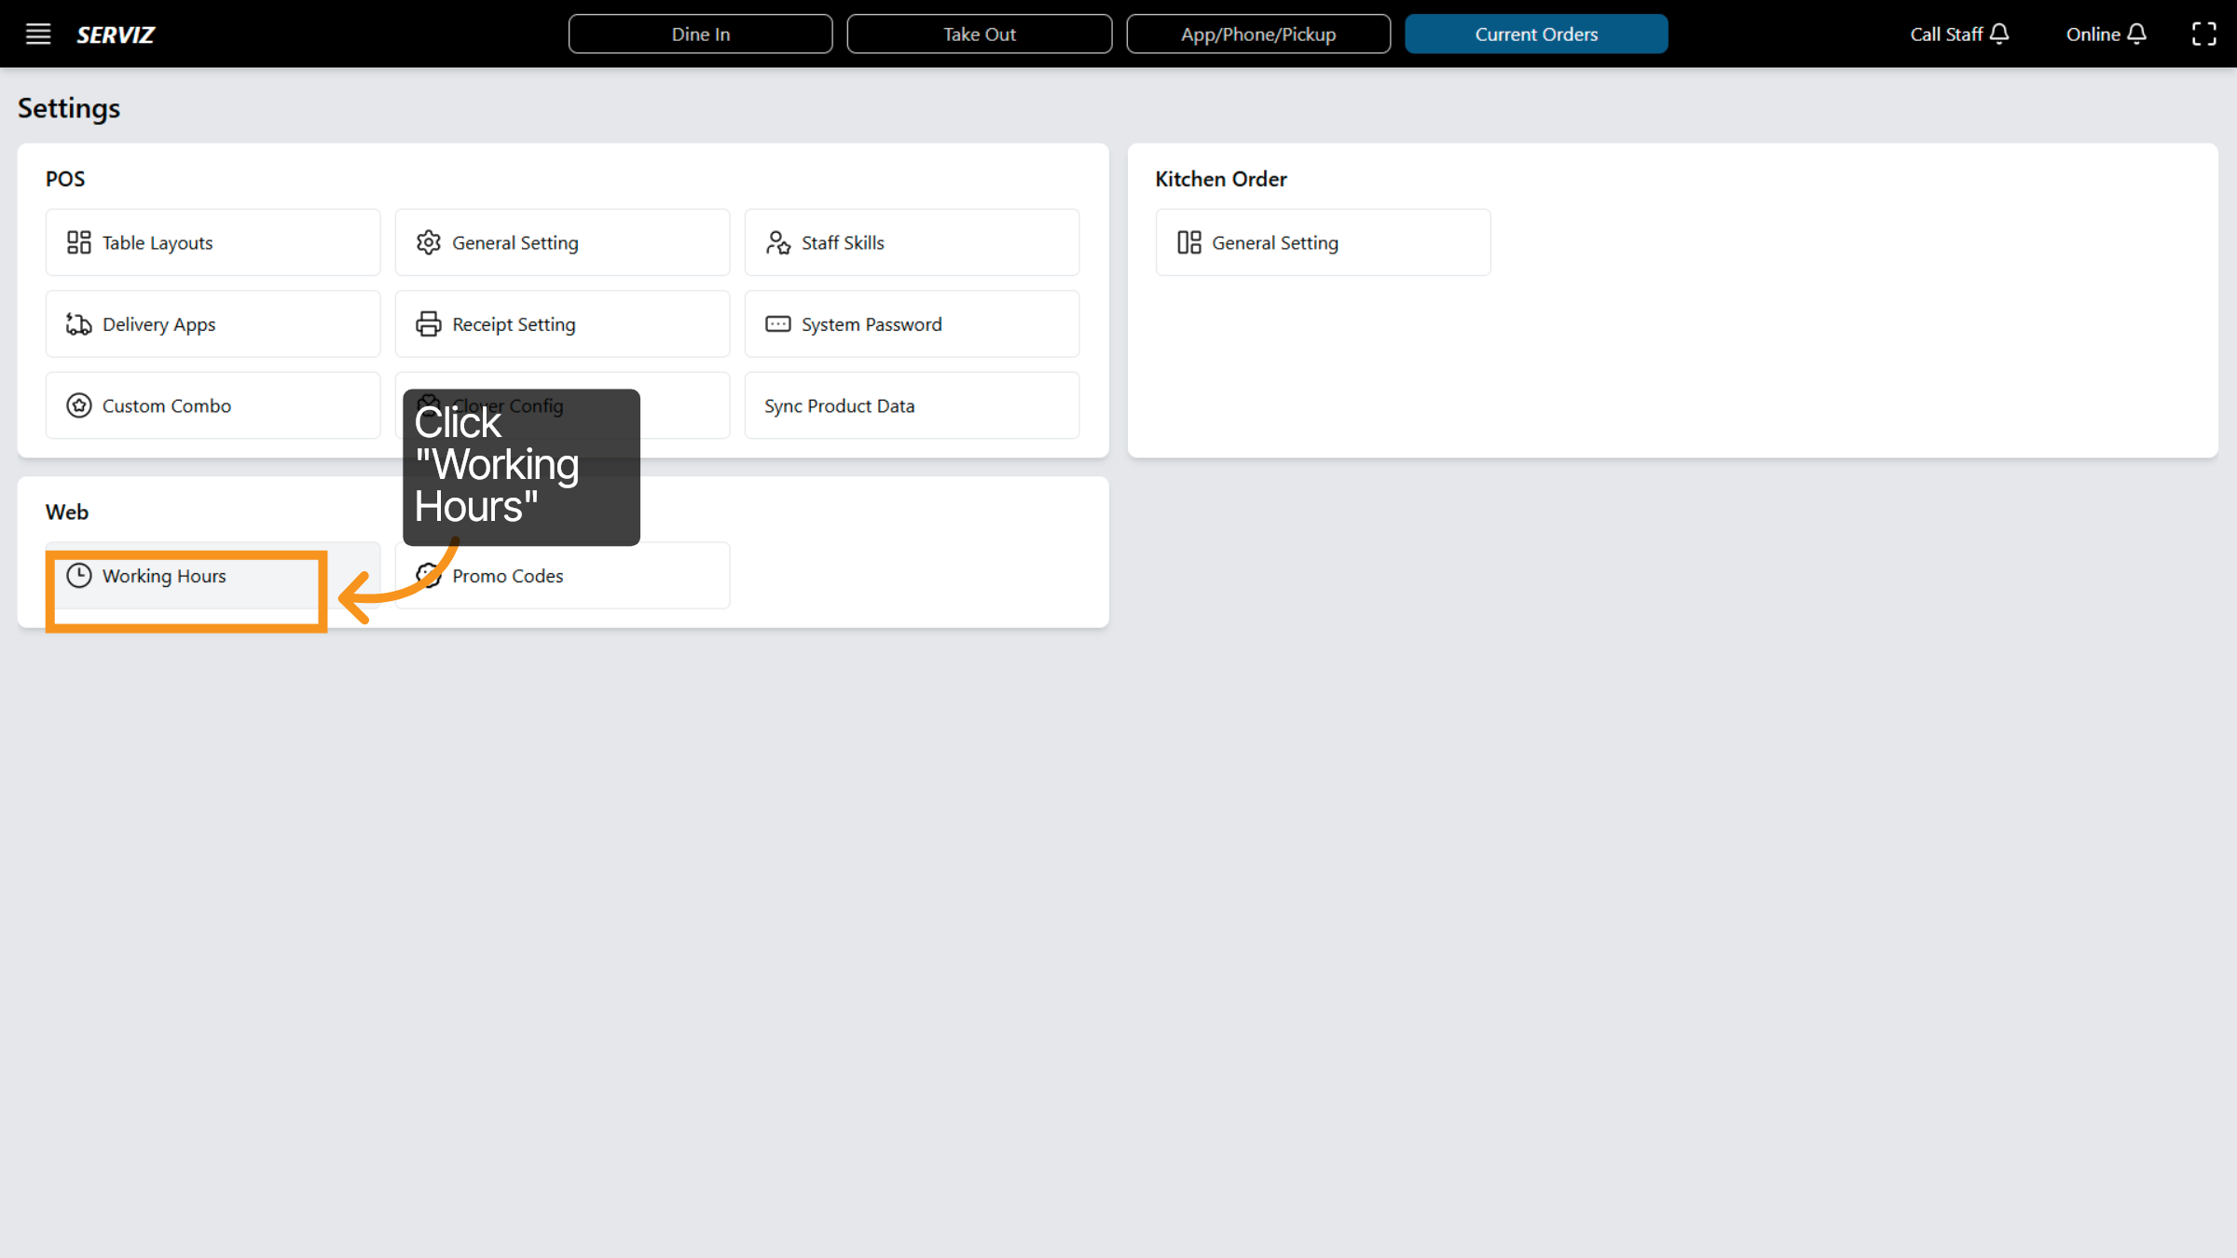Click the Receipt Setting printer icon
This screenshot has height=1258, width=2237.
[429, 324]
